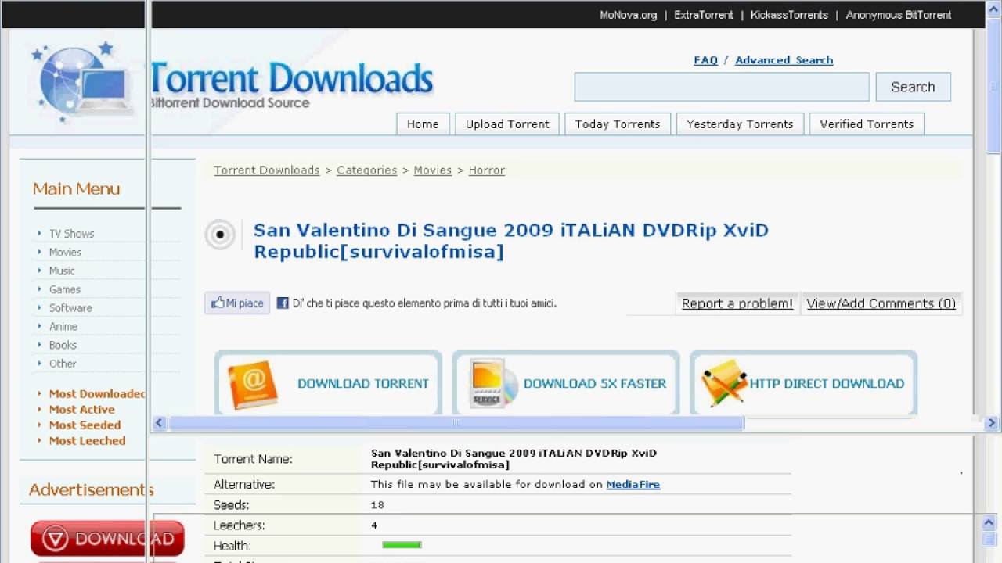This screenshot has height=563, width=1002.
Task: Click the horizontal scrollbar right arrow
Action: pos(992,423)
